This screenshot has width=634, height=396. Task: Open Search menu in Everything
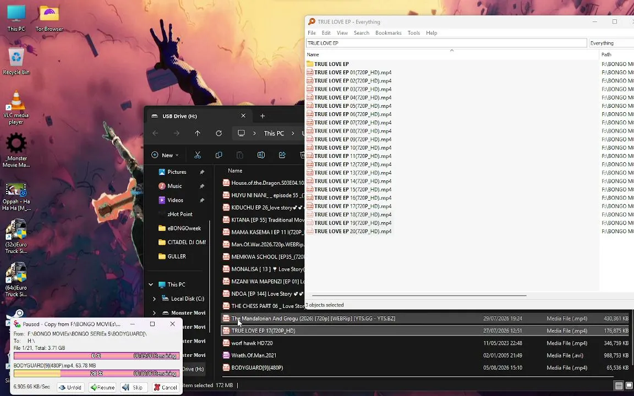362,33
